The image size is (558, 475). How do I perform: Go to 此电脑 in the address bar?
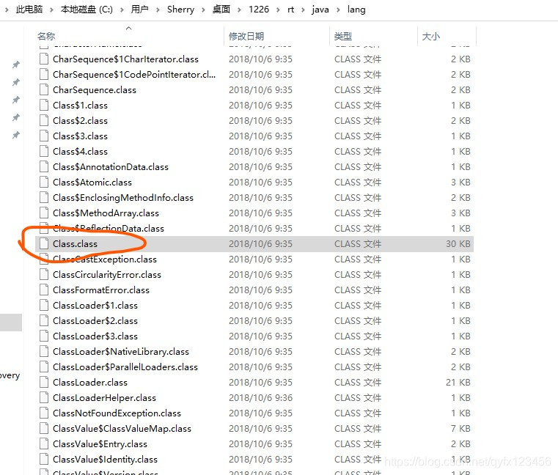coord(29,10)
